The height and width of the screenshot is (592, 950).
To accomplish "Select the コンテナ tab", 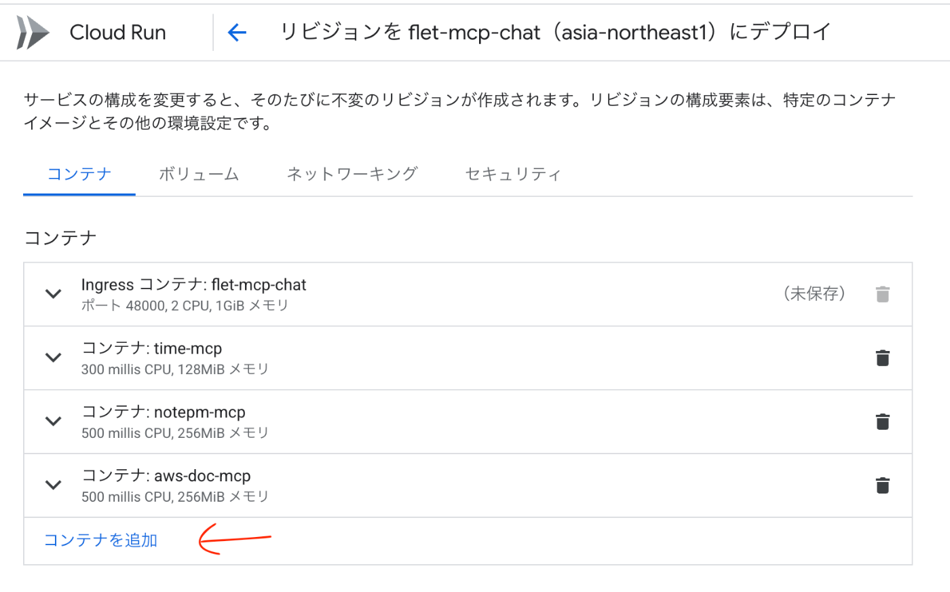I will [x=79, y=174].
